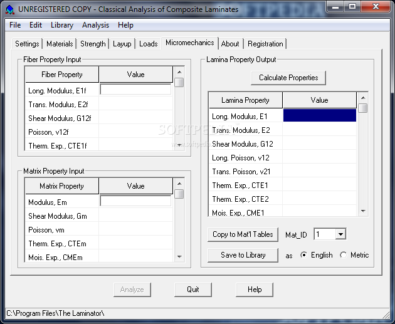The height and width of the screenshot is (324, 395).
Task: Click the Matrix Property column header
Action: 61,186
